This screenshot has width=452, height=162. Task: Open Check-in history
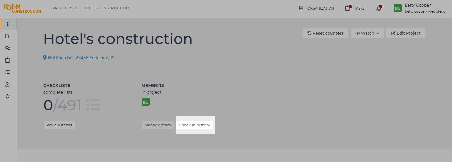click(194, 125)
